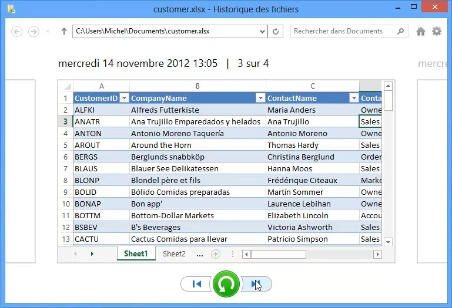Click the Forward navigation arrow
Screen dimensions: 452x308
[x=34, y=32]
